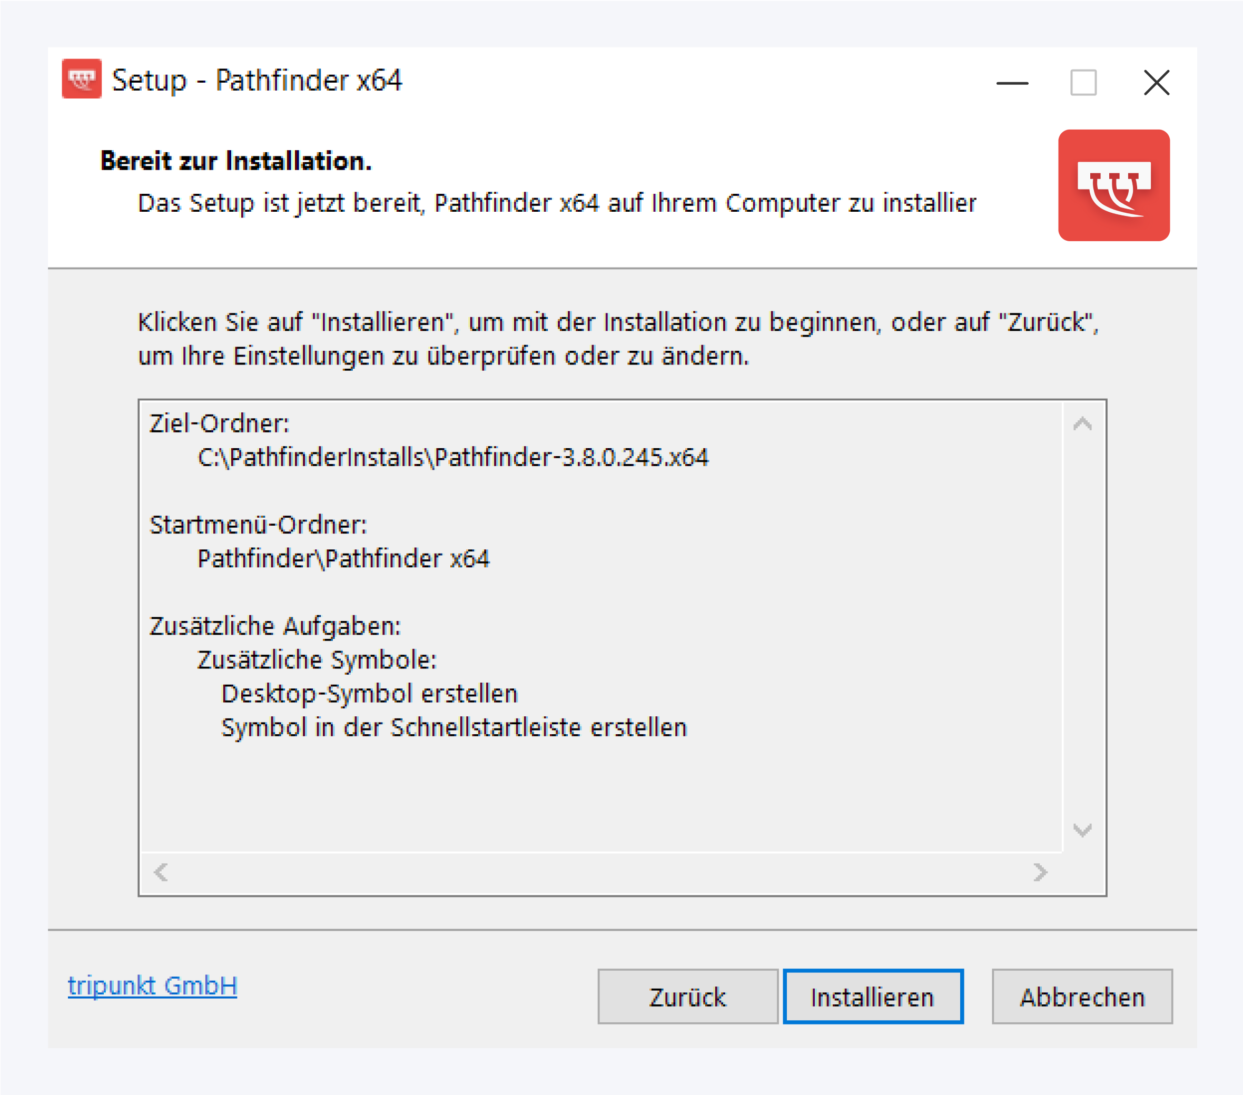The image size is (1243, 1095).
Task: Click the Desktop-Symbol erstellen line
Action: pos(370,692)
